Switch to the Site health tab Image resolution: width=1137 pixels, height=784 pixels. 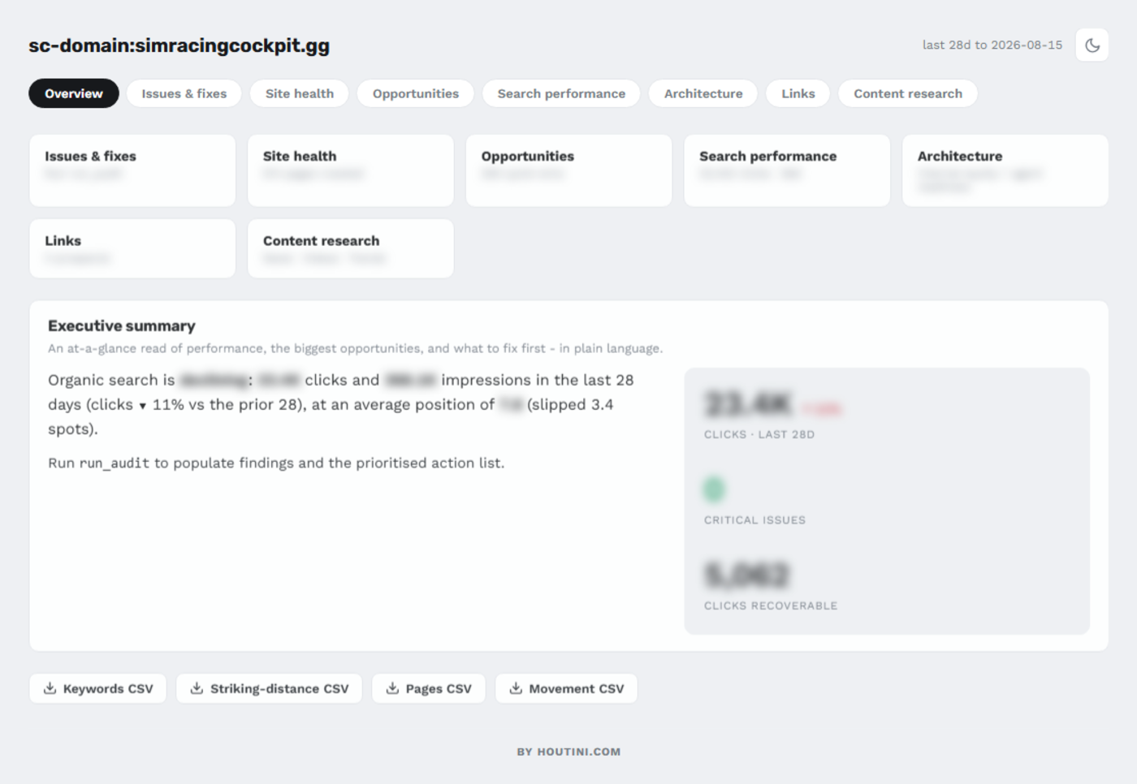(x=300, y=93)
